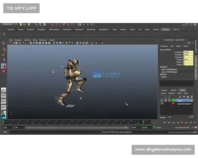Open the Shading panel menu

pyautogui.click(x=18, y=40)
